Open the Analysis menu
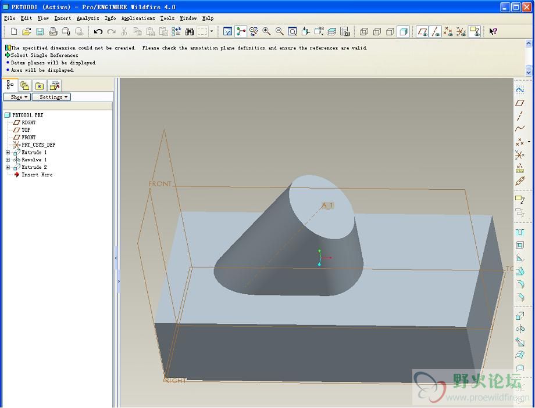 [x=88, y=19]
